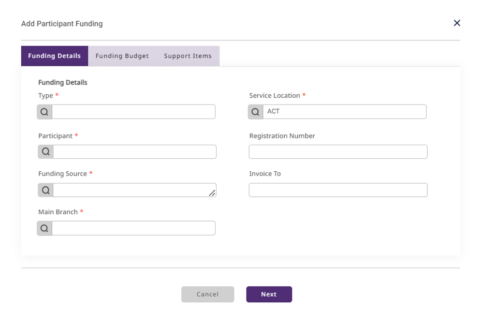Click the Service Location field showing ACT
This screenshot has width=481, height=312.
pos(344,112)
